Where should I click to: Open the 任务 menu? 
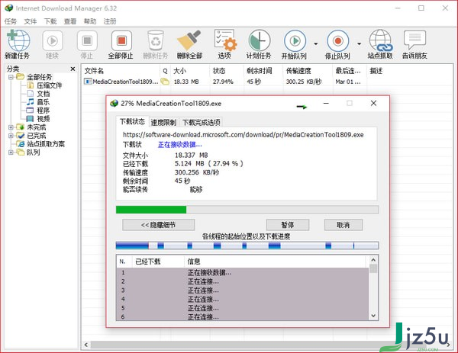[x=11, y=21]
